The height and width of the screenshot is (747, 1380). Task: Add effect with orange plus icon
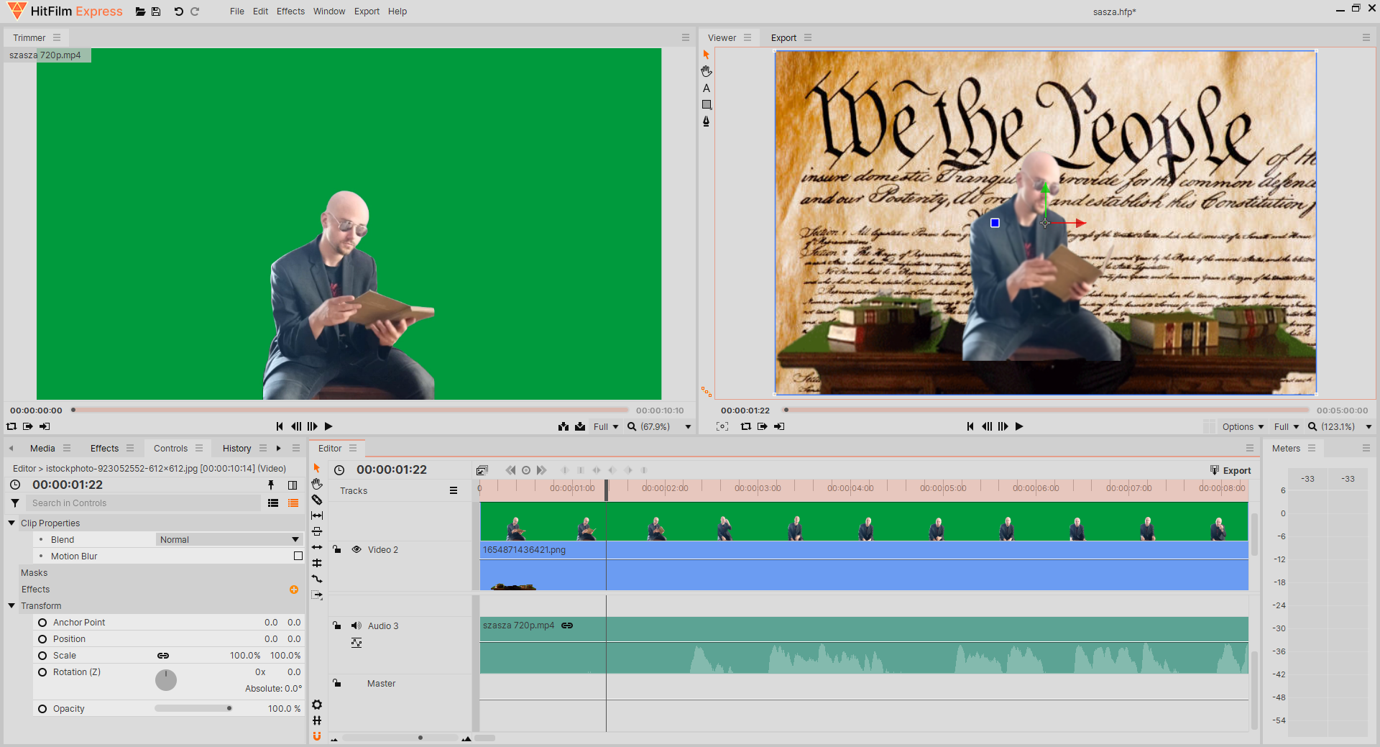point(294,590)
